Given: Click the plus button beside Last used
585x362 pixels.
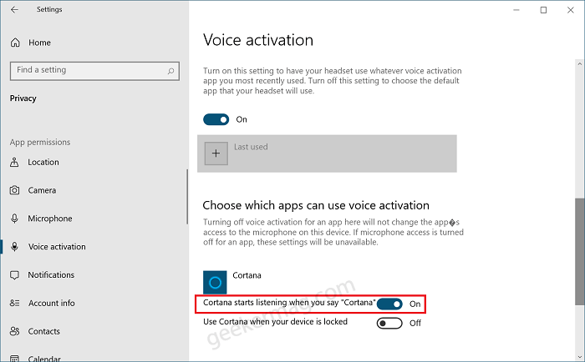Looking at the screenshot, I should point(216,153).
